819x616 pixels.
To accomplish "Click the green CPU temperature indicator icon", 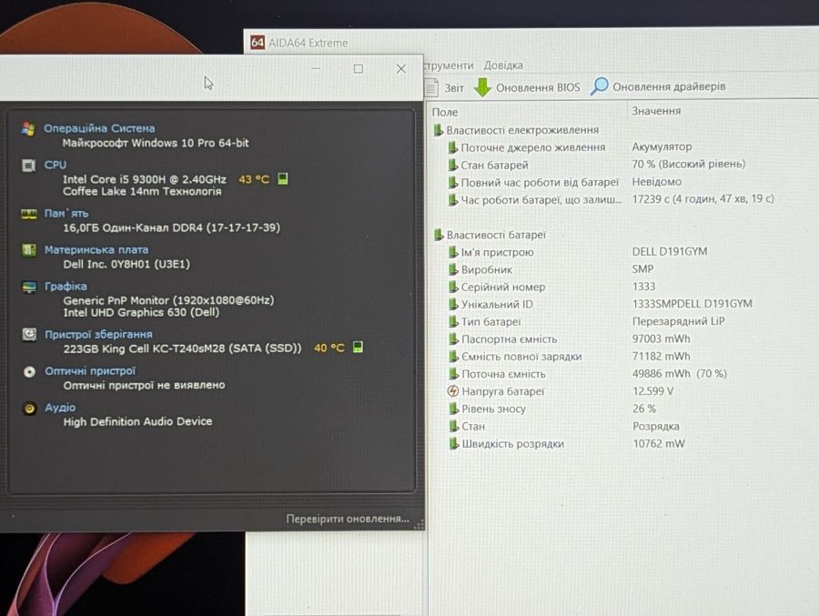I will [x=283, y=179].
